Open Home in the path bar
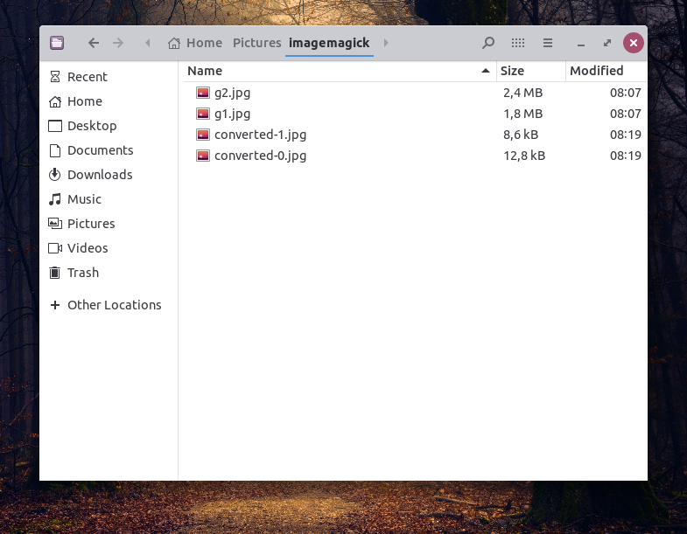The image size is (687, 534). click(x=204, y=43)
